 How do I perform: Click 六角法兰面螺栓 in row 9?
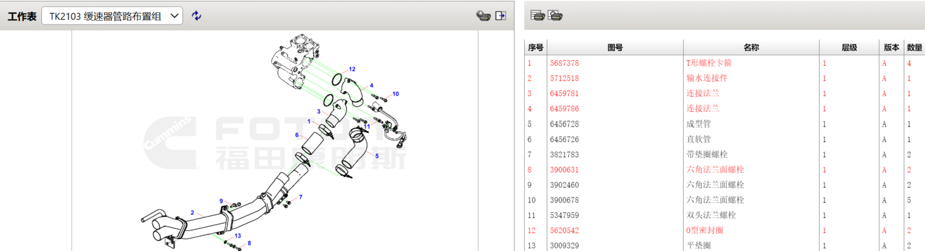tap(715, 185)
